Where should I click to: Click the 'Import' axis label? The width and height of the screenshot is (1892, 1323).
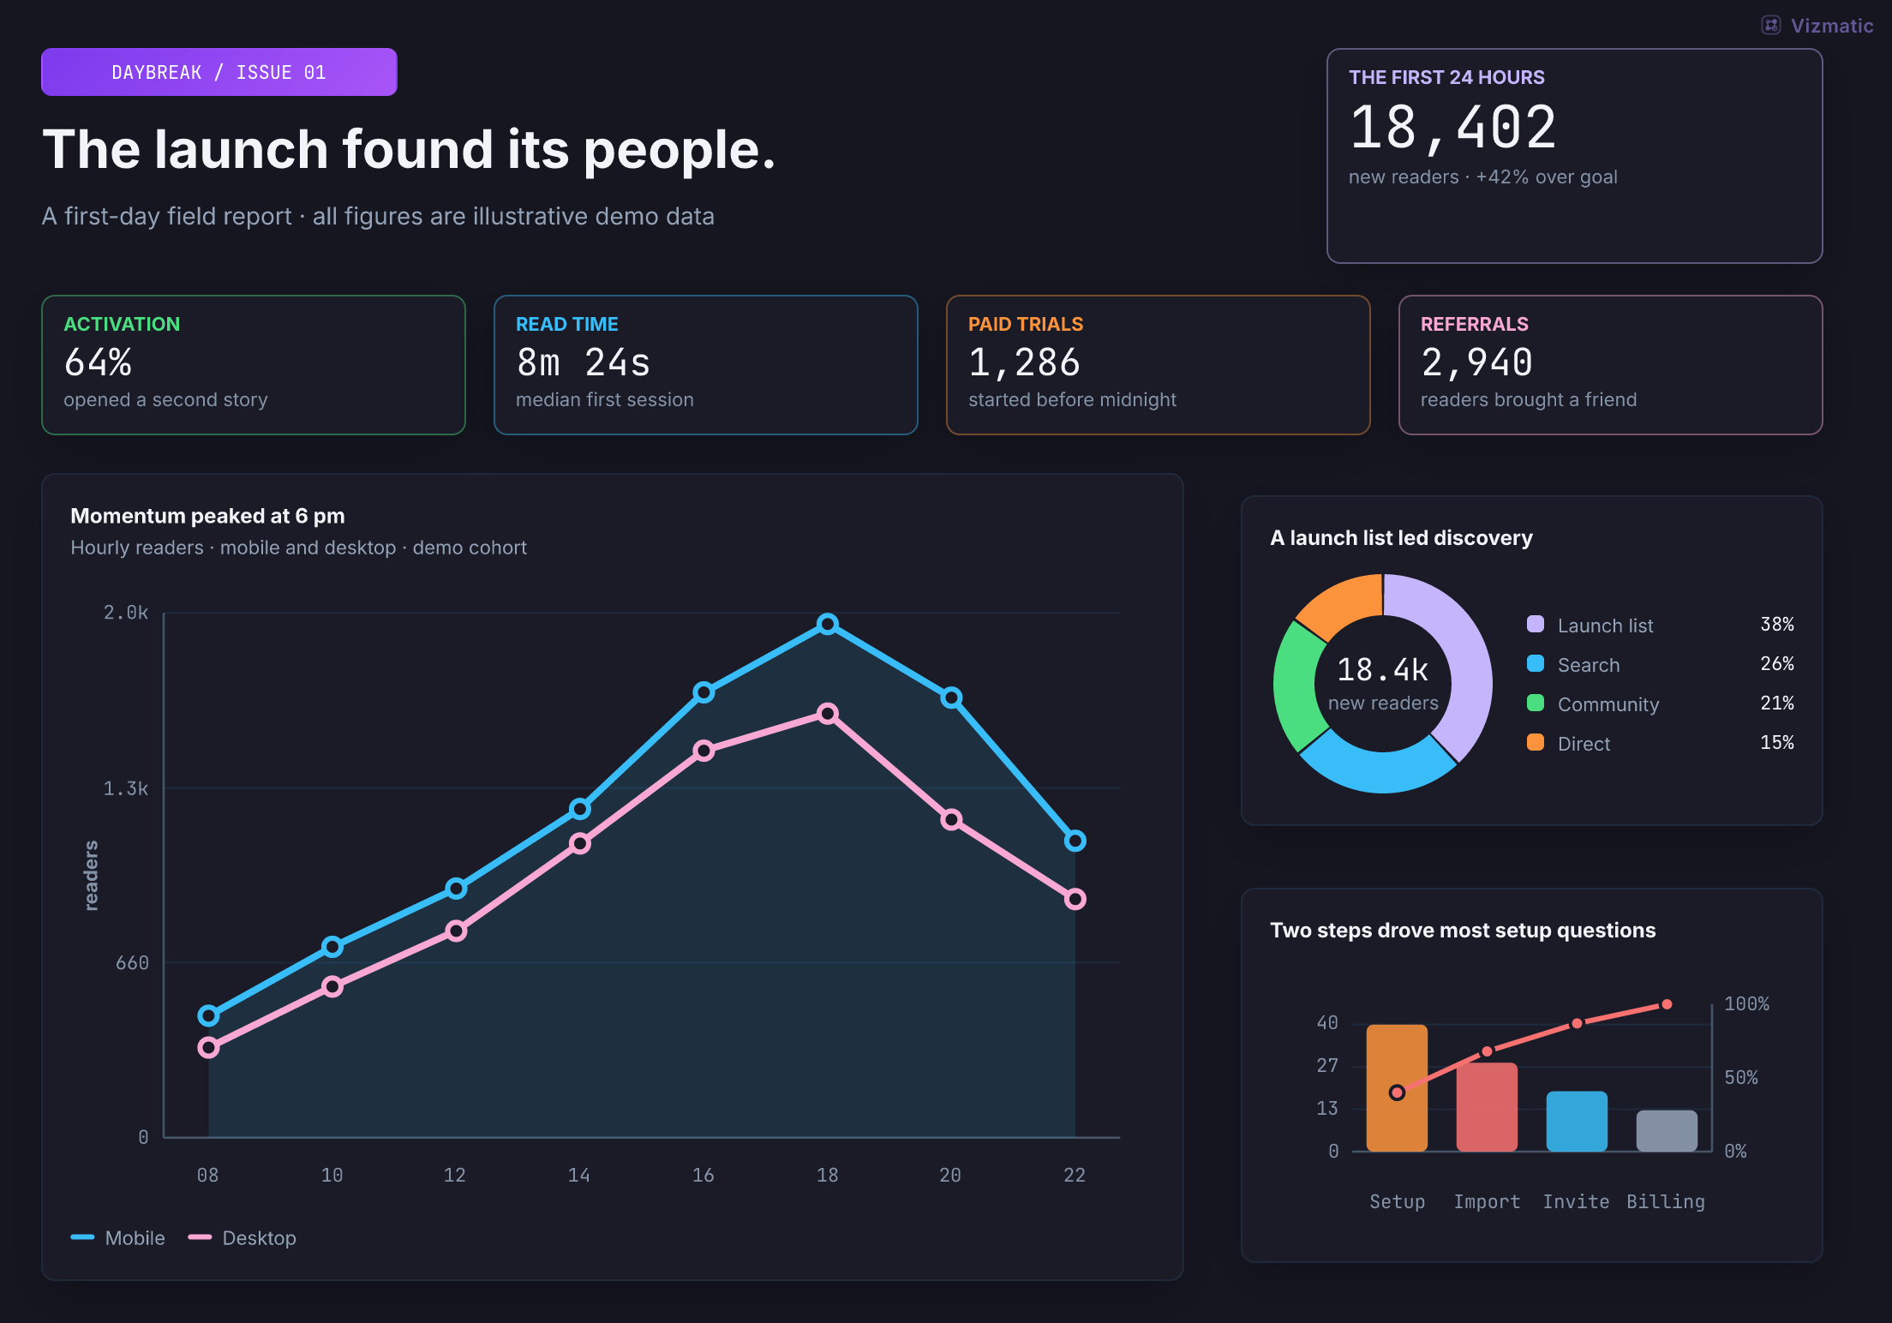(1487, 1201)
